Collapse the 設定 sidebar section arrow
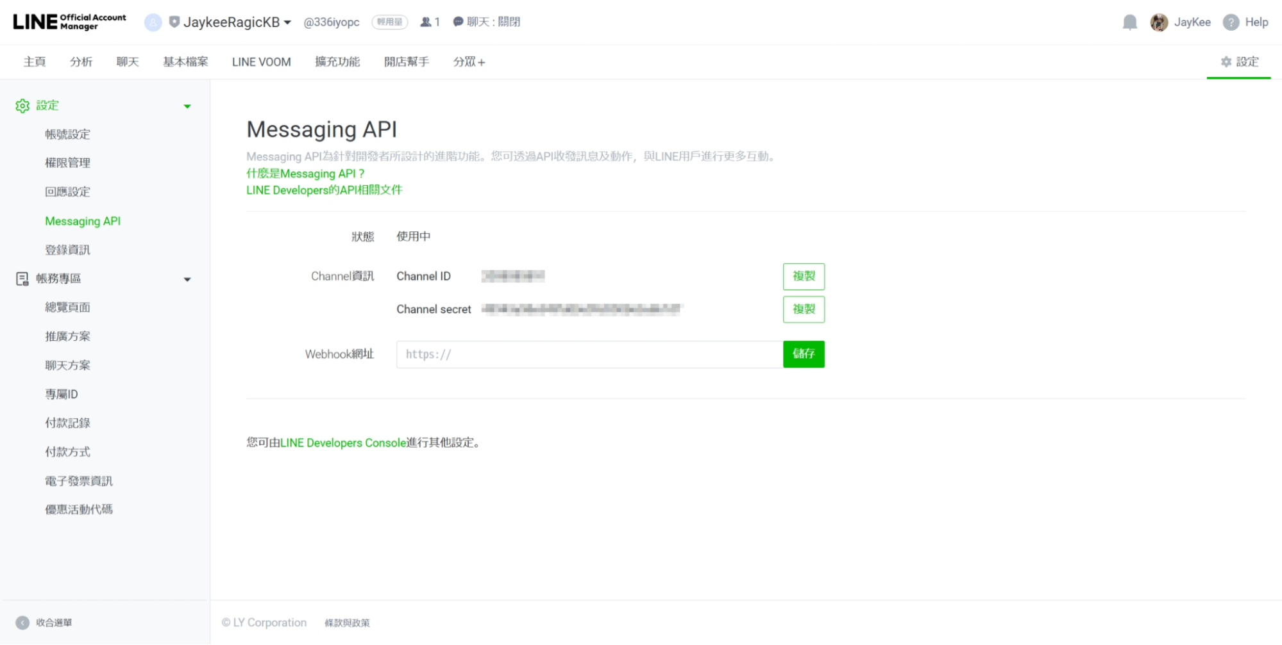Image resolution: width=1282 pixels, height=645 pixels. pos(187,106)
